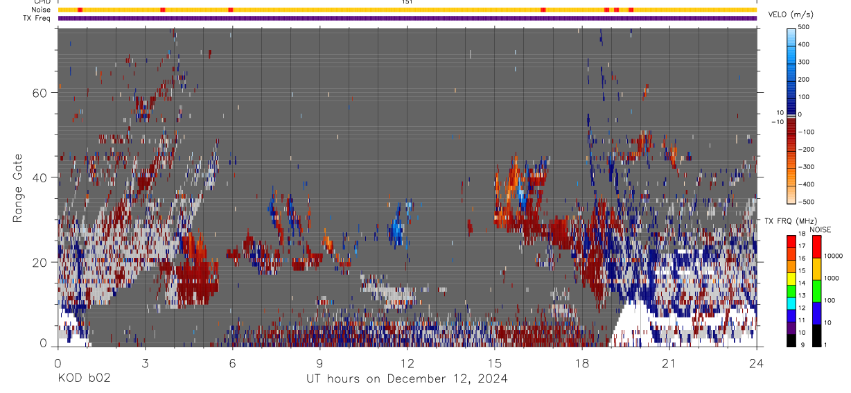Pick the blue swatch in NOISE legend
Viewport: 851px width, 393px height.
point(816,312)
